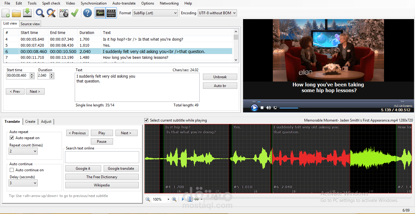Run spell check with green checkmark icon
The width and height of the screenshot is (415, 214).
click(x=74, y=13)
